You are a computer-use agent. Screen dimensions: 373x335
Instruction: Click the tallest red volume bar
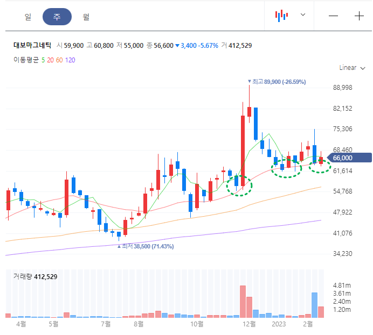point(243,302)
